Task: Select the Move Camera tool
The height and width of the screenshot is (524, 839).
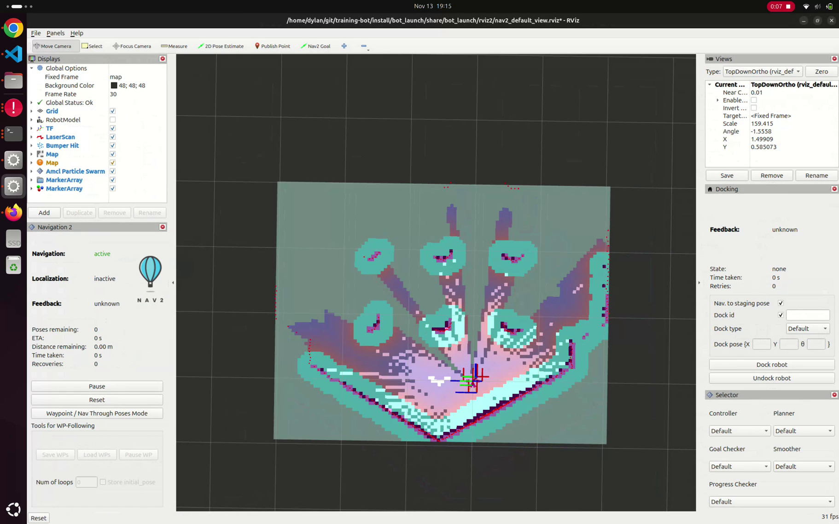Action: coord(53,46)
